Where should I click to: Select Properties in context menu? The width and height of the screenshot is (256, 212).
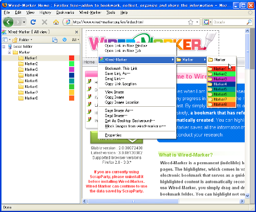[113, 135]
